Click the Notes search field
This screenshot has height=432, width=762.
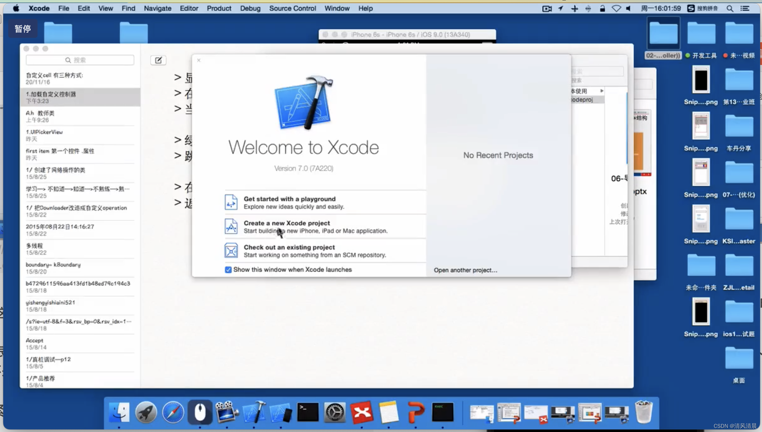[x=80, y=60]
